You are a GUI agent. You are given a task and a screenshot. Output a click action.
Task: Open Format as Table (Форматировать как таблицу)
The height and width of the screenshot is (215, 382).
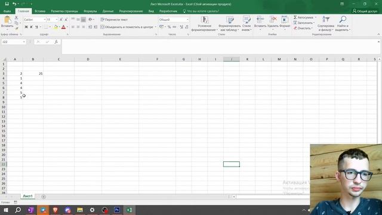tap(229, 24)
